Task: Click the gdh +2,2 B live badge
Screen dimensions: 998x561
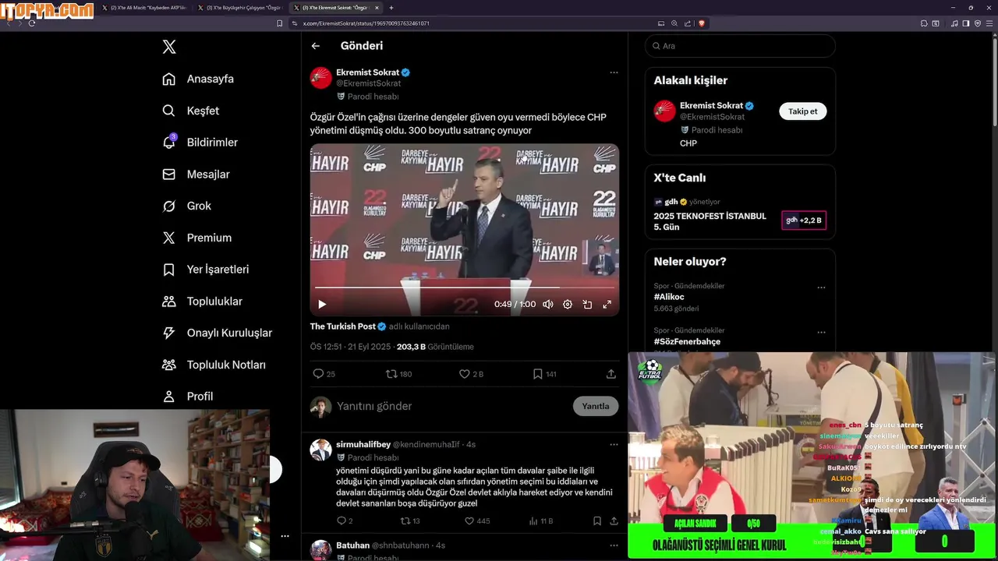Action: tap(804, 221)
